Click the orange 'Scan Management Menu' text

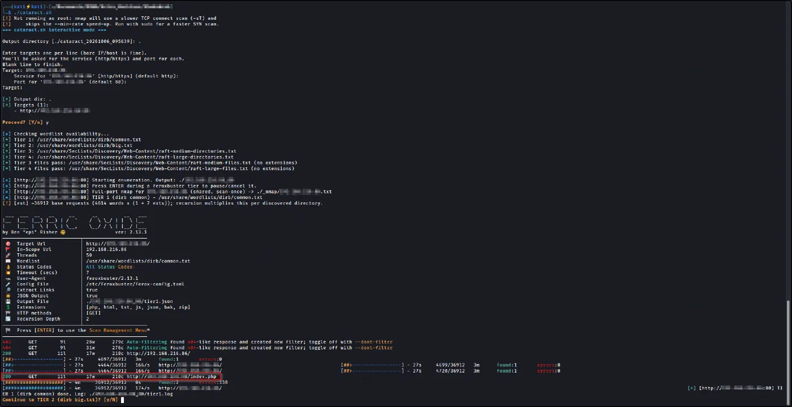click(x=118, y=330)
